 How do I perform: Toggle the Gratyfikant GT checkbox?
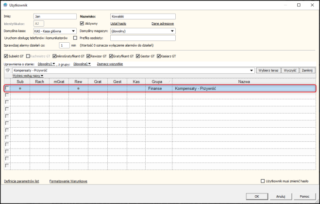(111, 56)
